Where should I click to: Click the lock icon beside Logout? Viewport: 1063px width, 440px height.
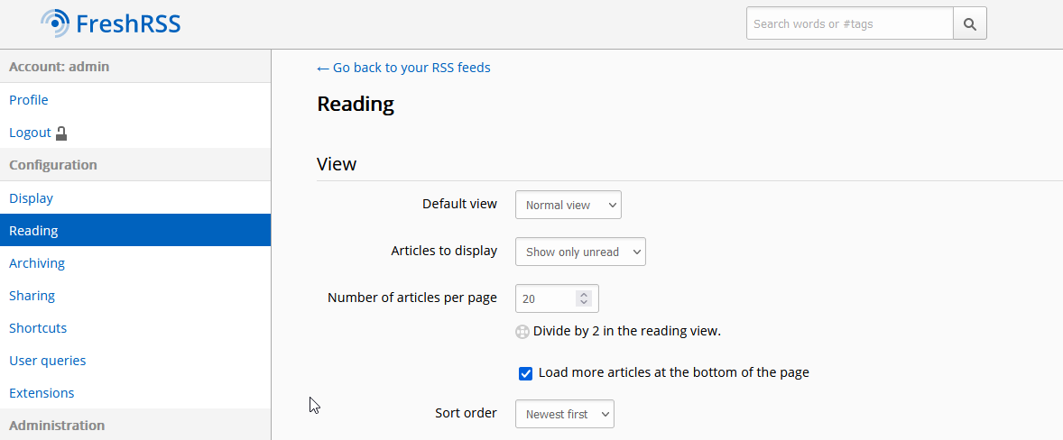pos(61,133)
